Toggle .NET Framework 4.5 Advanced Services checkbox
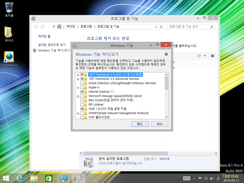Image resolution: width=244 pixels, height=183 pixels. point(82,79)
